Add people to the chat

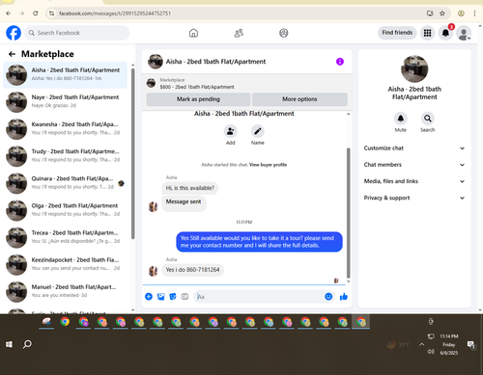[231, 131]
